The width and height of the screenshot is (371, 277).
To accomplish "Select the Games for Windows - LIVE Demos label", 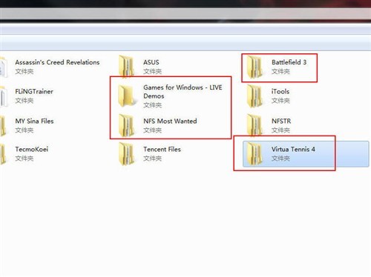I will [x=183, y=92].
